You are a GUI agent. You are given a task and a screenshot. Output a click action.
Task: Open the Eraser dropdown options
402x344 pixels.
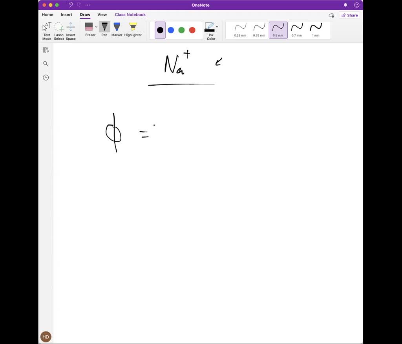click(x=96, y=27)
